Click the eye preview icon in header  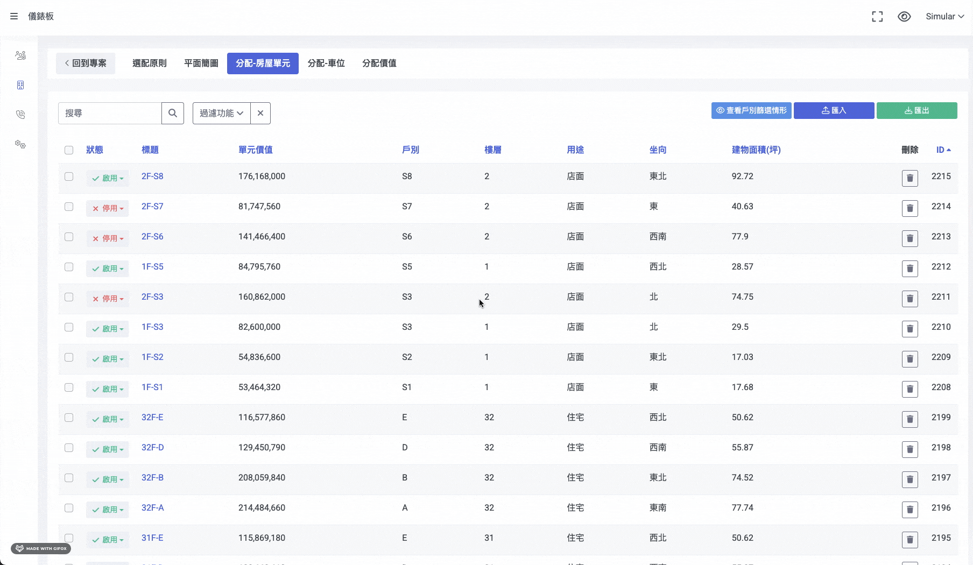point(904,17)
